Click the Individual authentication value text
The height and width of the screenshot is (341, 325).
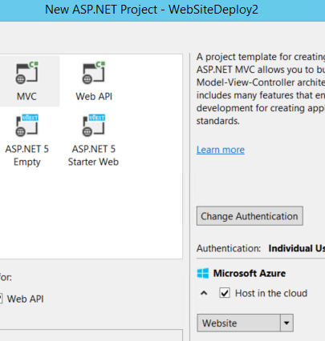coord(297,248)
